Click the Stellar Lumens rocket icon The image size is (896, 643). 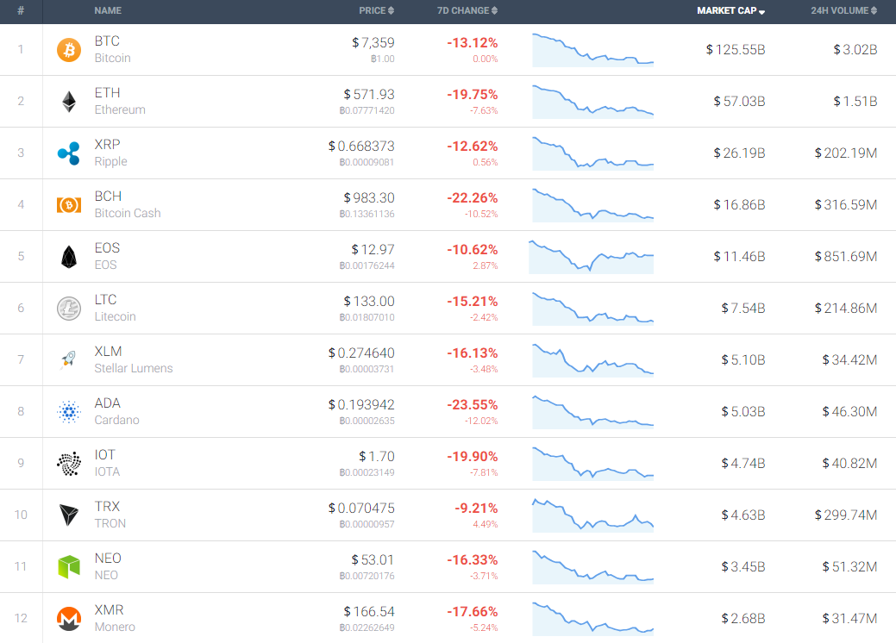pyautogui.click(x=69, y=359)
